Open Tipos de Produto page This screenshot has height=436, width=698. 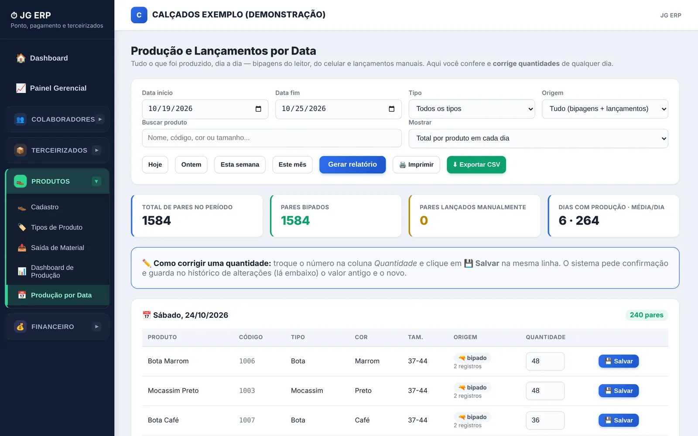pos(58,227)
